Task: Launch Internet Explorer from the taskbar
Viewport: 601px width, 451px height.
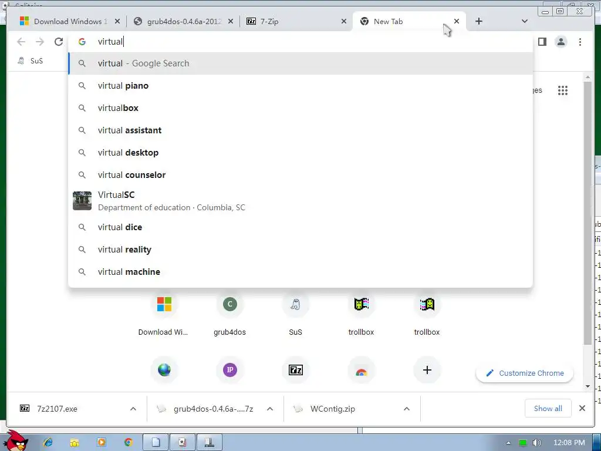Action: 48,442
